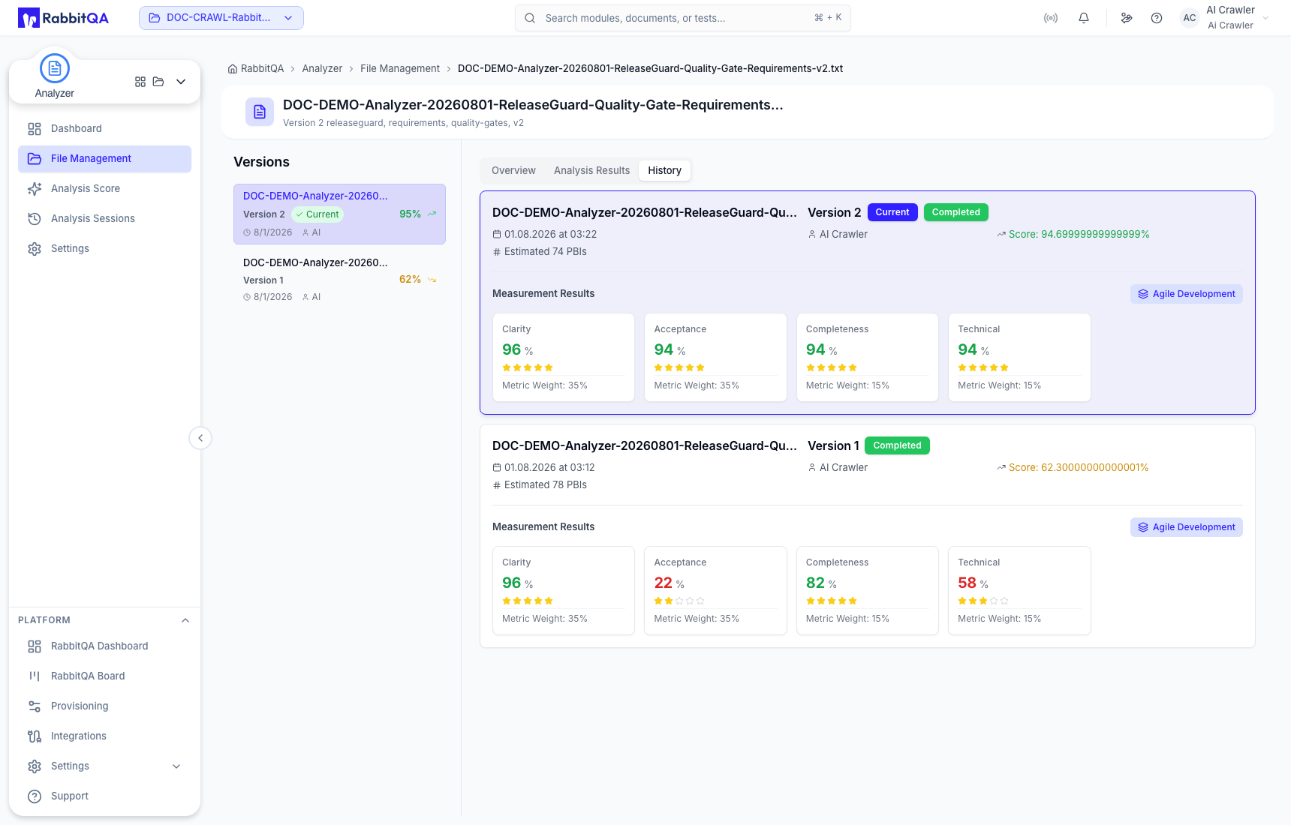This screenshot has width=1291, height=825.
Task: Click the Integrations icon
Action: [35, 736]
